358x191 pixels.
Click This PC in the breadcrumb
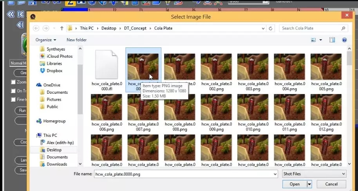87,28
